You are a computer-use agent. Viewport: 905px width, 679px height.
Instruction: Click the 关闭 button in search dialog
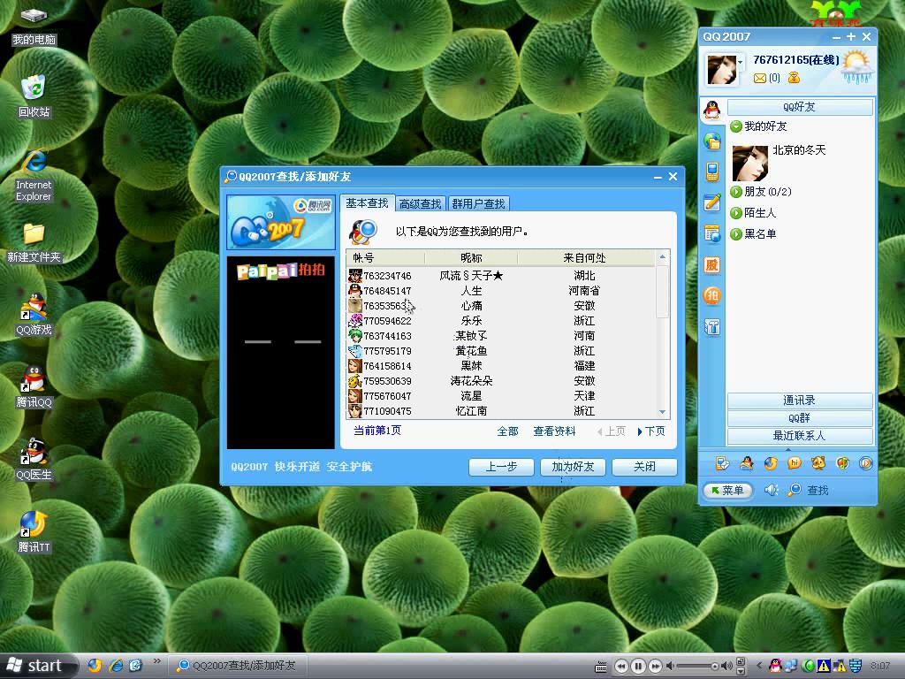pyautogui.click(x=644, y=467)
